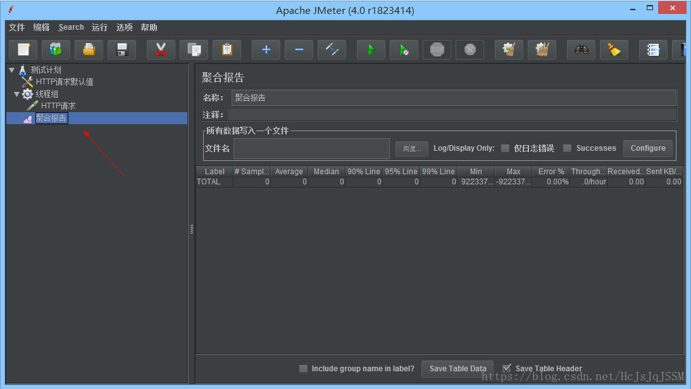Click the Paste clipboard icon
The height and width of the screenshot is (389, 691).
(227, 49)
